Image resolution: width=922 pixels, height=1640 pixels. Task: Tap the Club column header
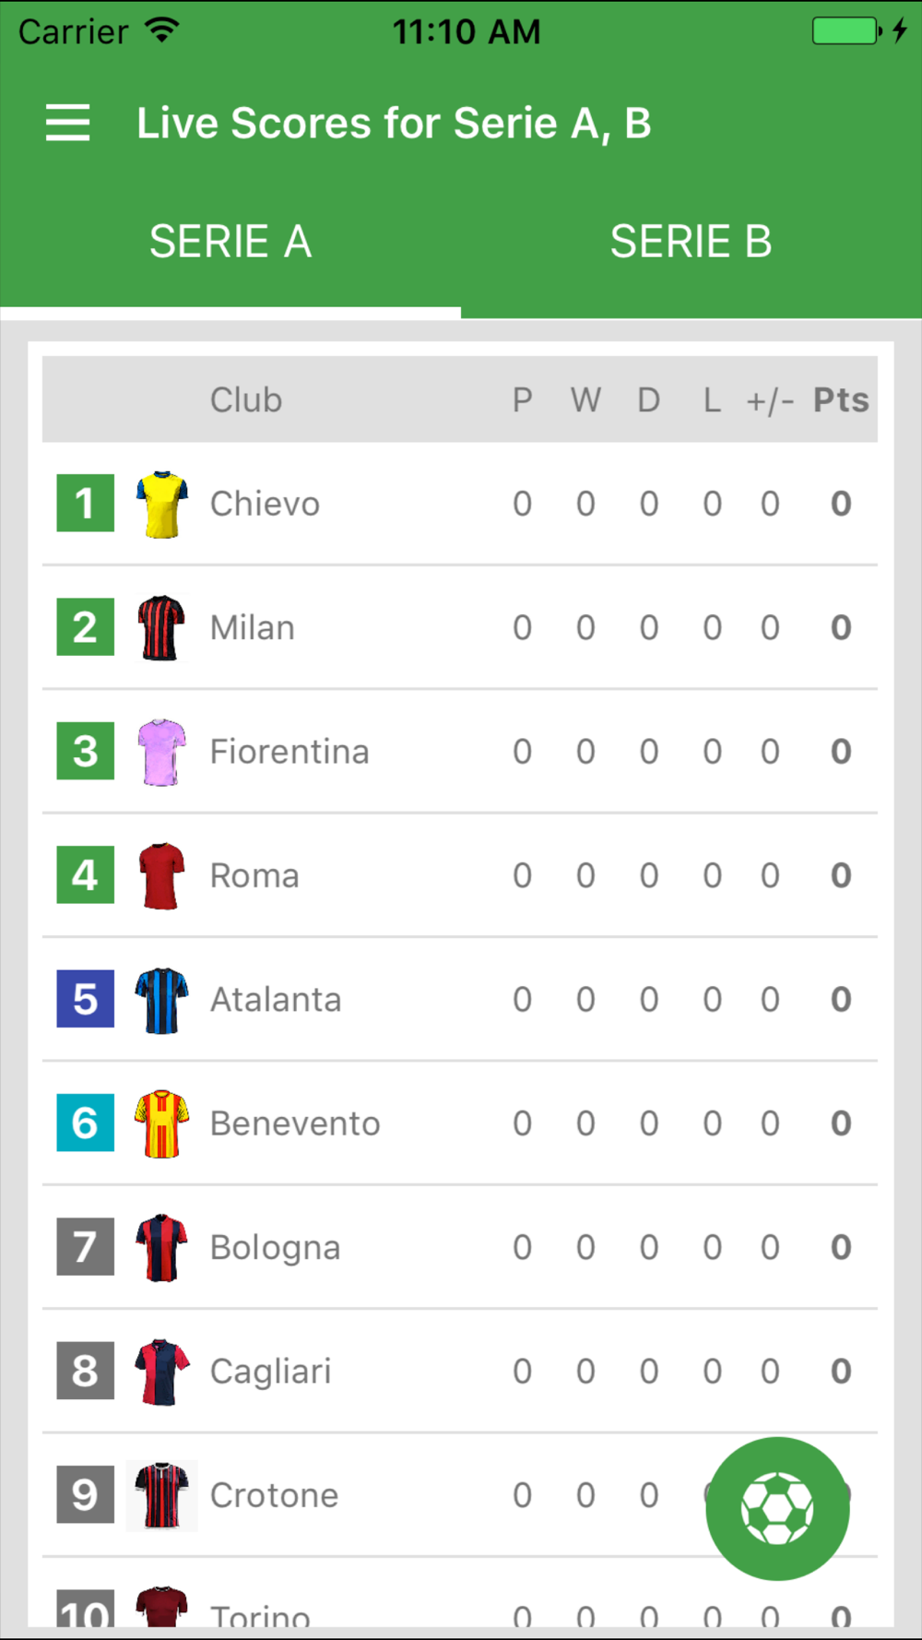[246, 400]
